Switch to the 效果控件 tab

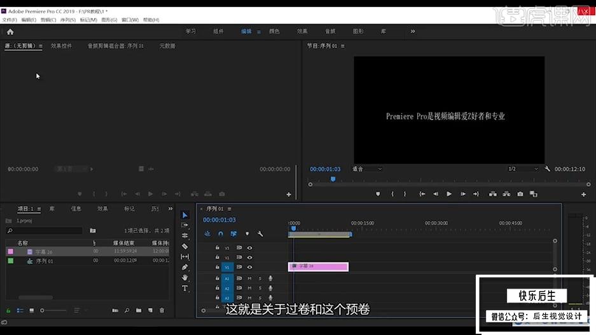[x=61, y=46]
